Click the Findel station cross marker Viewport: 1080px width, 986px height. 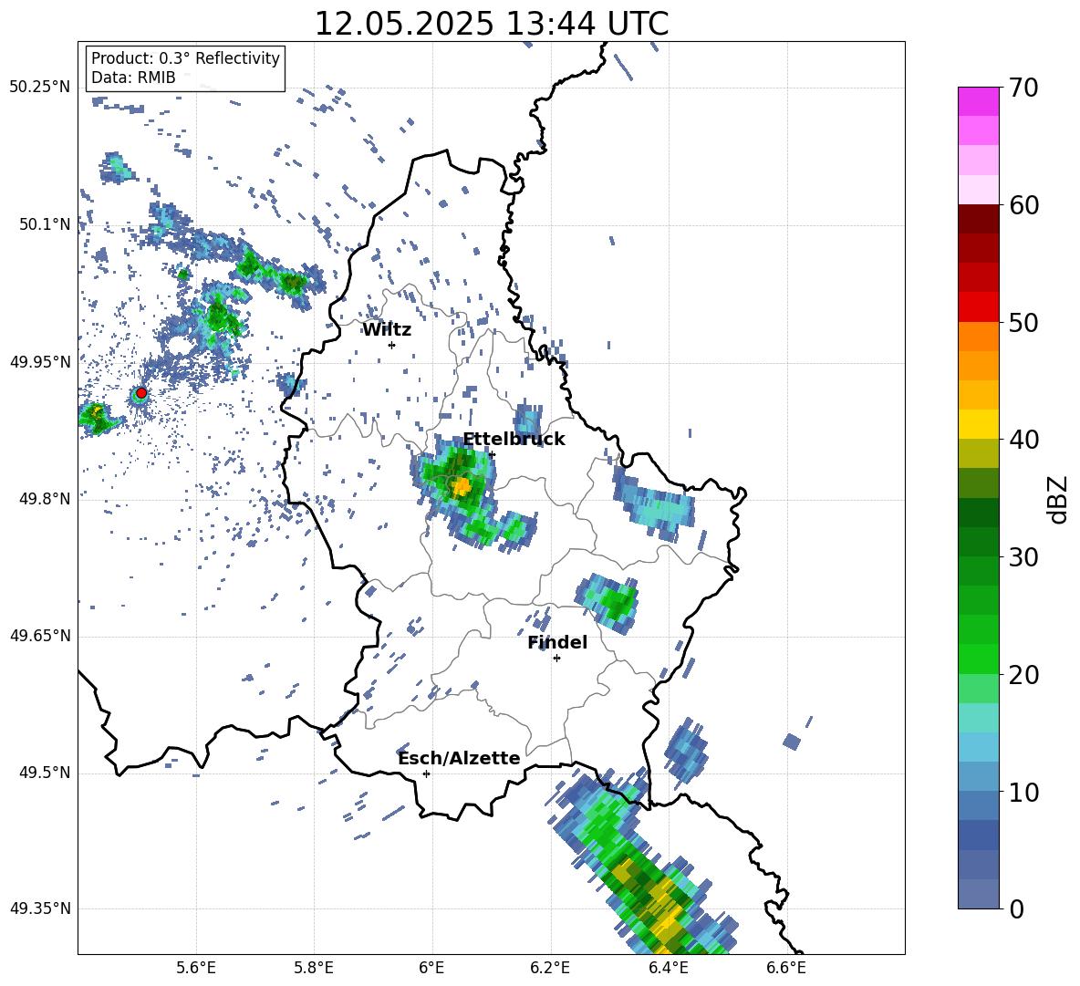[557, 659]
